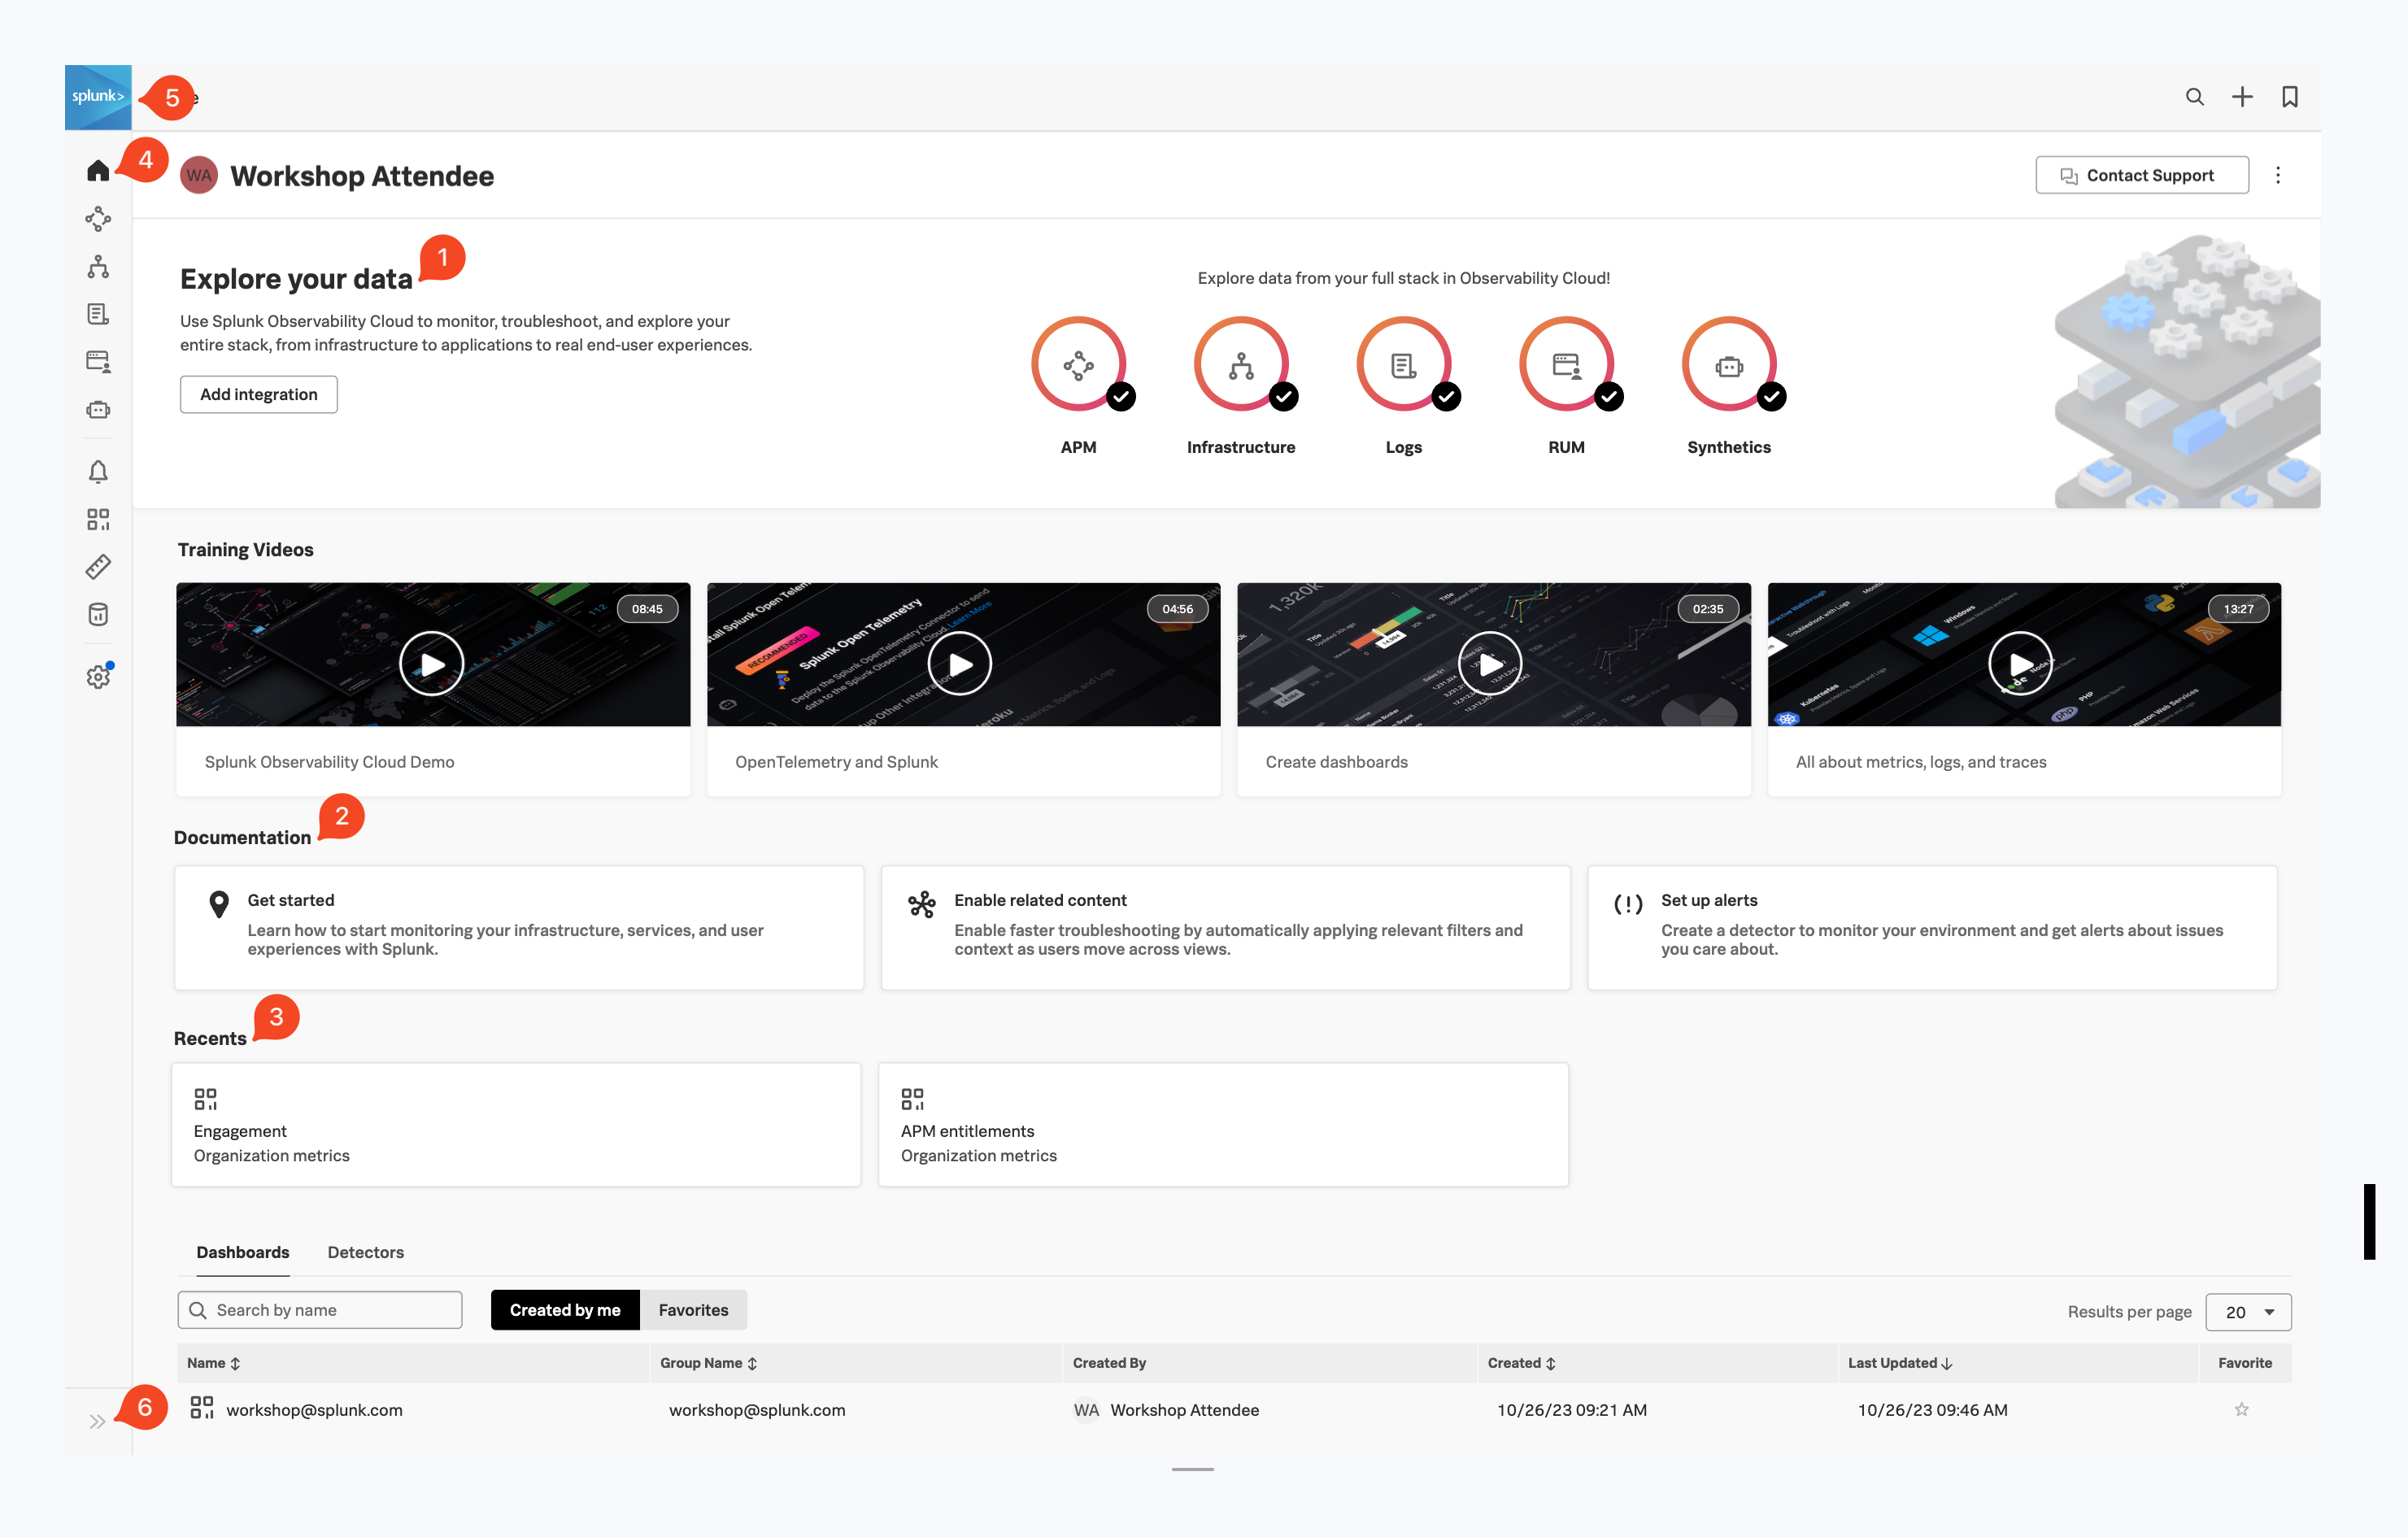Open Synthetics via the robot icon
The width and height of the screenshot is (2408, 1537).
pyautogui.click(x=98, y=409)
